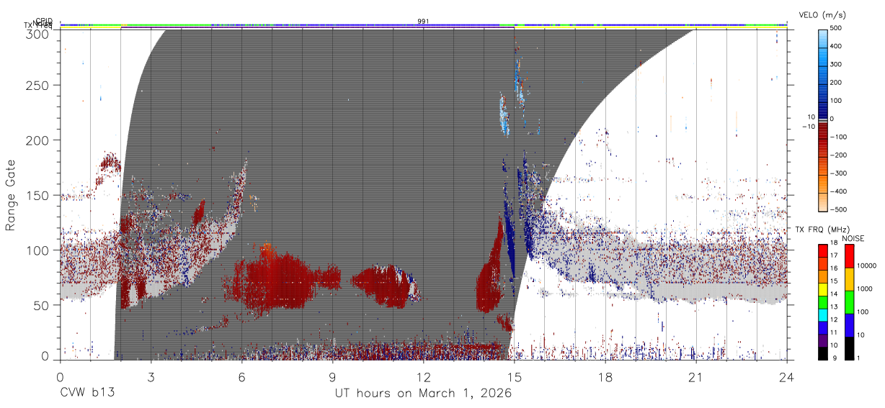Viewport: 885px width, 408px height.
Task: Click the yellow-orange NOISE segment between 1000 and 10000
Action: point(850,279)
